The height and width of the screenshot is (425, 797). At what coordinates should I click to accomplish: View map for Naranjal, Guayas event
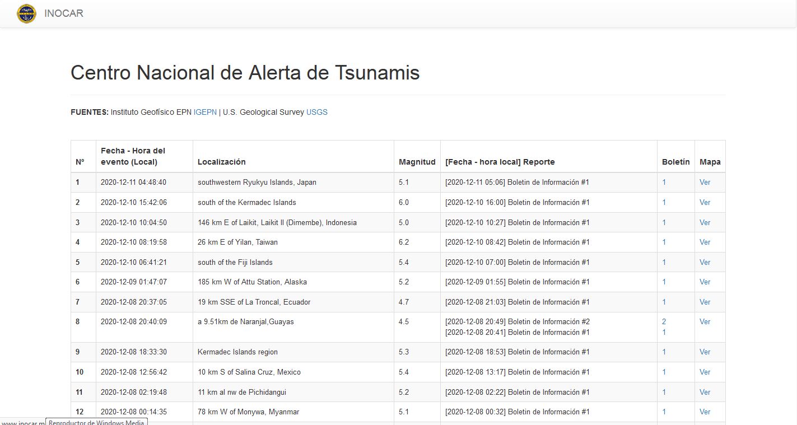click(x=705, y=322)
